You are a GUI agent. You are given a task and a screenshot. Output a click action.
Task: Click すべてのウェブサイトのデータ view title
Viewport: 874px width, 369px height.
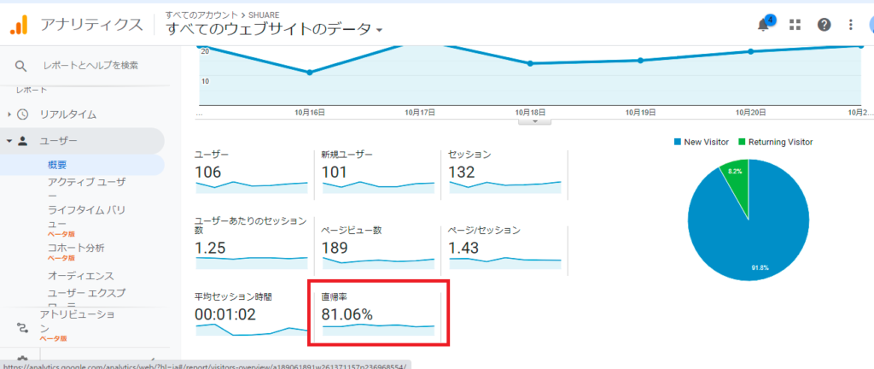pyautogui.click(x=268, y=30)
